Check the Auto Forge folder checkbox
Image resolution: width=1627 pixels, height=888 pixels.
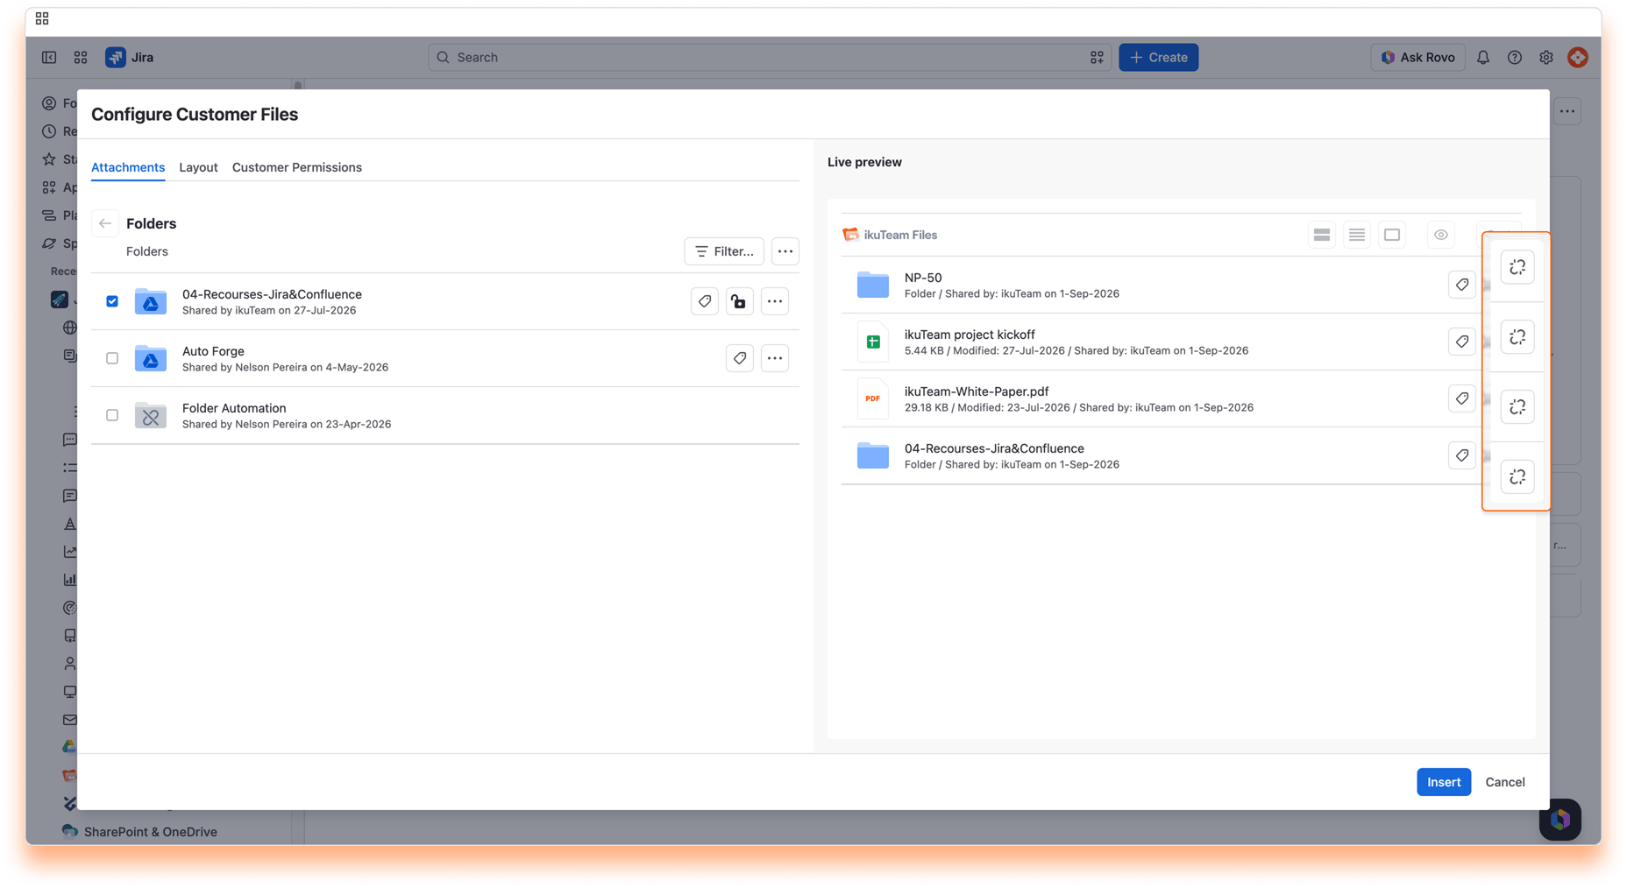112,358
